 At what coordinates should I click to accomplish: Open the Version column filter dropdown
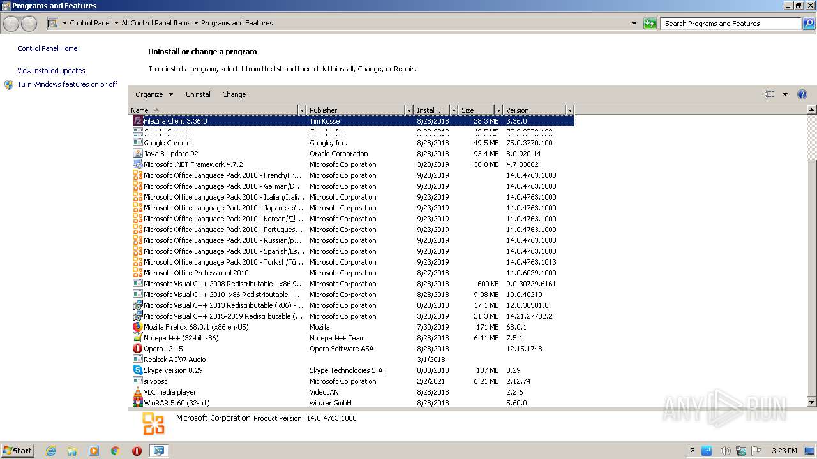(x=570, y=110)
